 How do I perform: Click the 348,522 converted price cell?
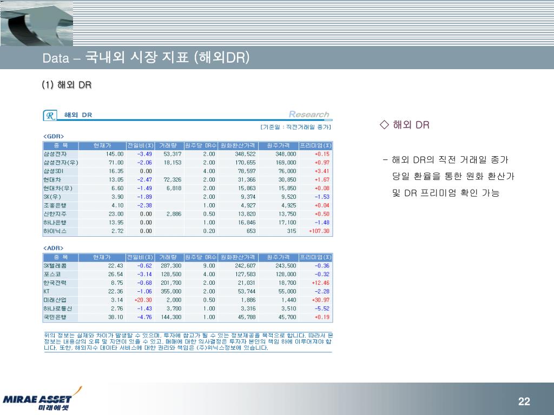245,154
